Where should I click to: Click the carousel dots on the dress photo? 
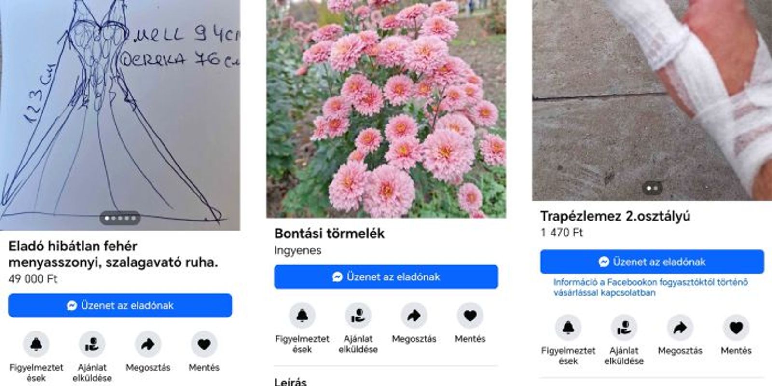pyautogui.click(x=120, y=218)
